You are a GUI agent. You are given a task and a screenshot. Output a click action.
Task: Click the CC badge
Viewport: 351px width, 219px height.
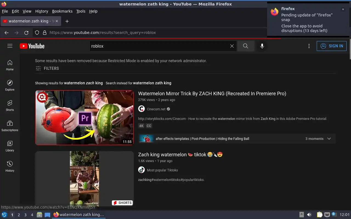[x=149, y=126]
